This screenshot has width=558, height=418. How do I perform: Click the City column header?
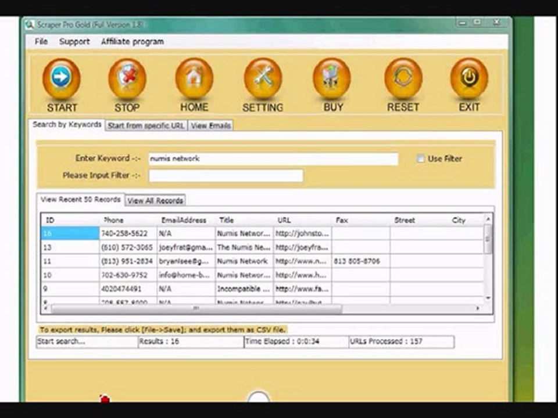[466, 221]
